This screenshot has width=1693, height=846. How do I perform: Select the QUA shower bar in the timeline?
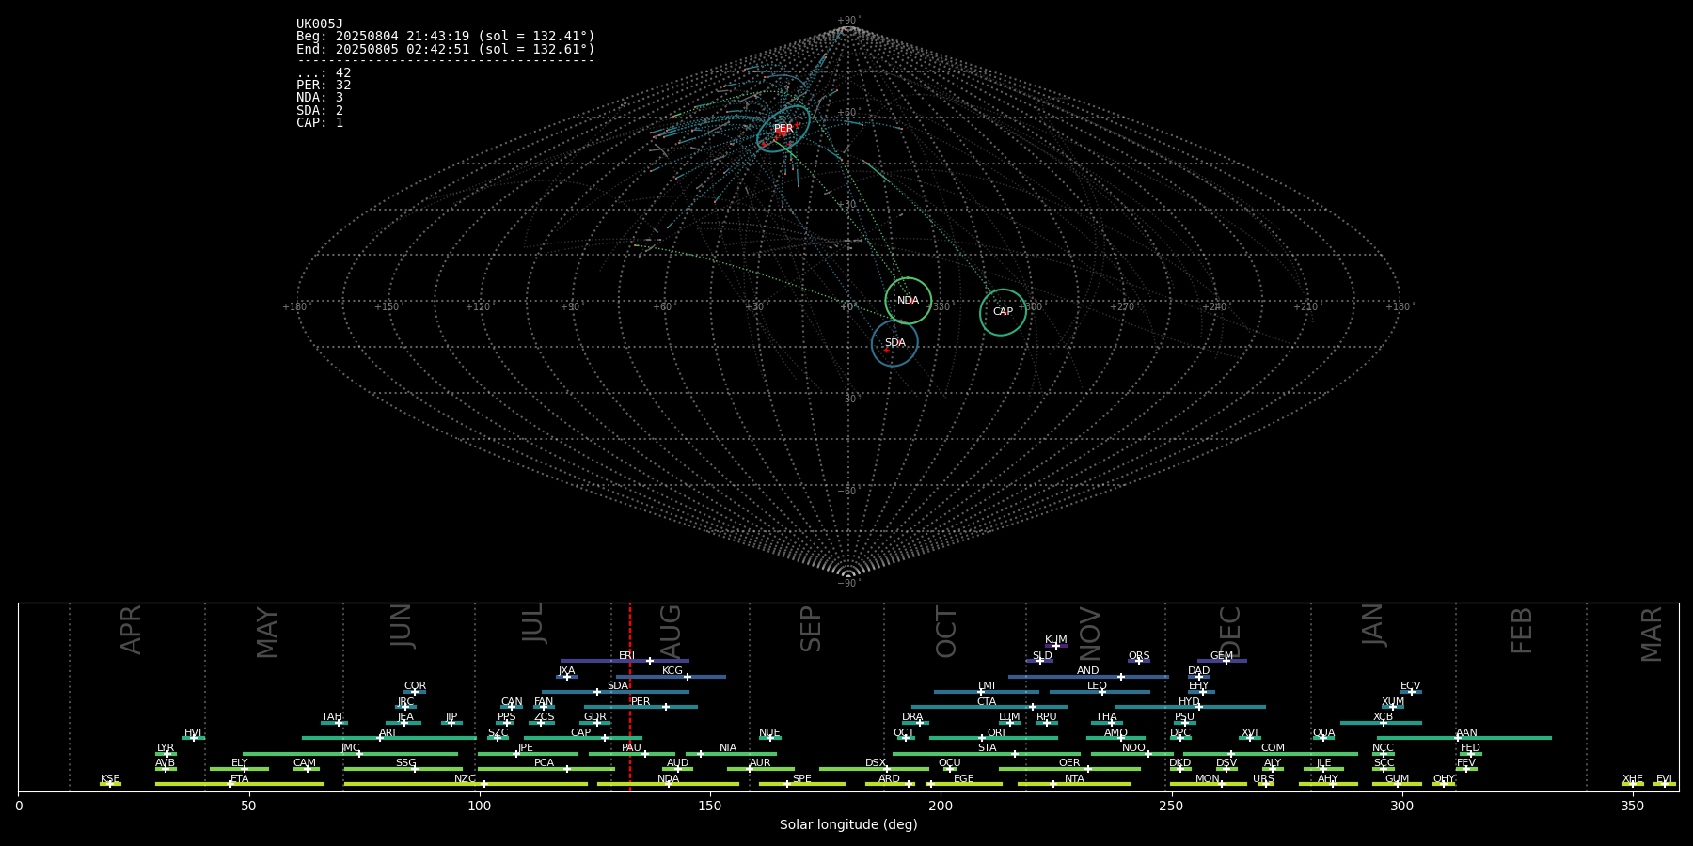(1323, 738)
